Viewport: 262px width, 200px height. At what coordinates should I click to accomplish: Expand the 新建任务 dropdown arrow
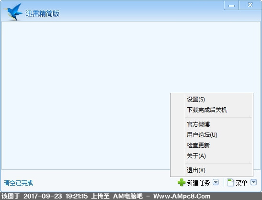tap(216, 182)
